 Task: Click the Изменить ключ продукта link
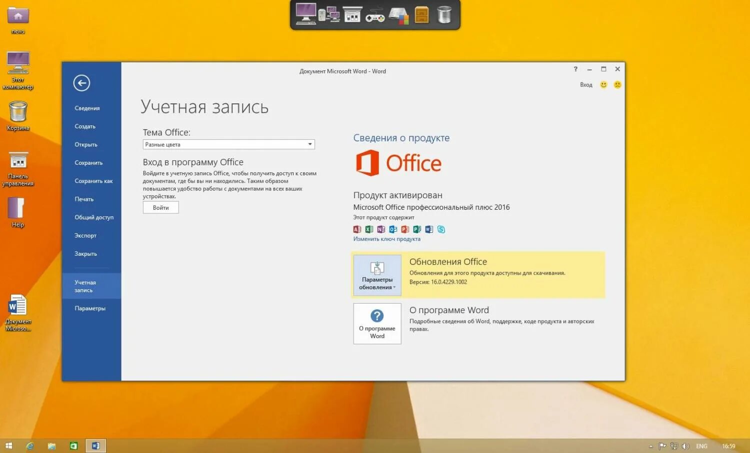[x=387, y=239]
